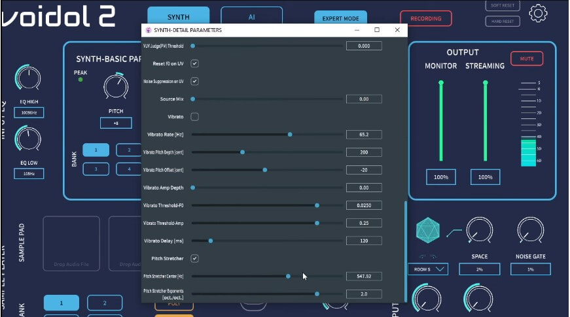This screenshot has width=570, height=317.
Task: Click the EQ HIGH knob
Action: click(28, 79)
